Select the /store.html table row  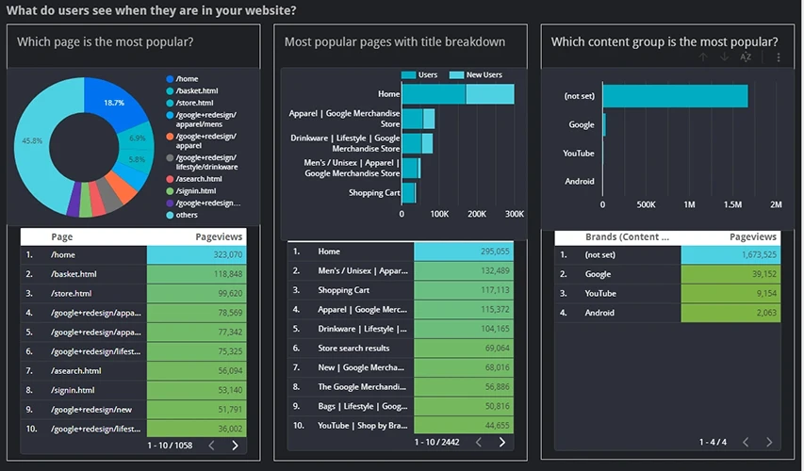[x=133, y=294]
